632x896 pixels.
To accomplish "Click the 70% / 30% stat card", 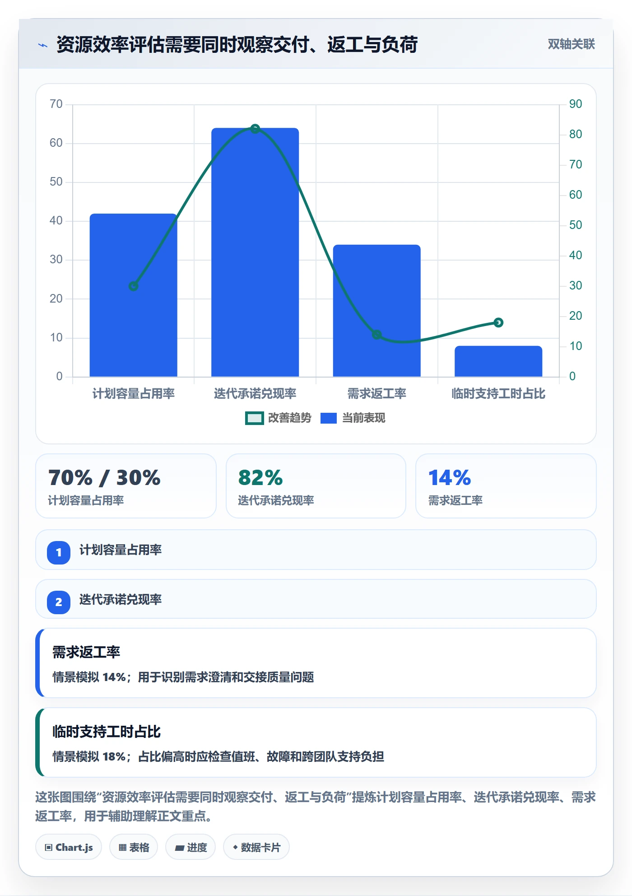I will click(x=126, y=486).
